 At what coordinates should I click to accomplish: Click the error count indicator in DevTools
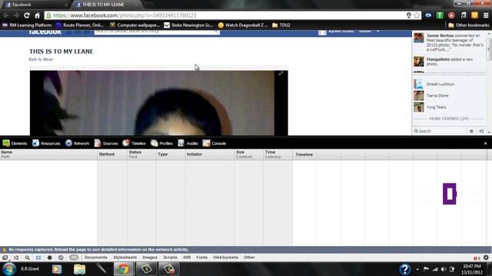477,258
